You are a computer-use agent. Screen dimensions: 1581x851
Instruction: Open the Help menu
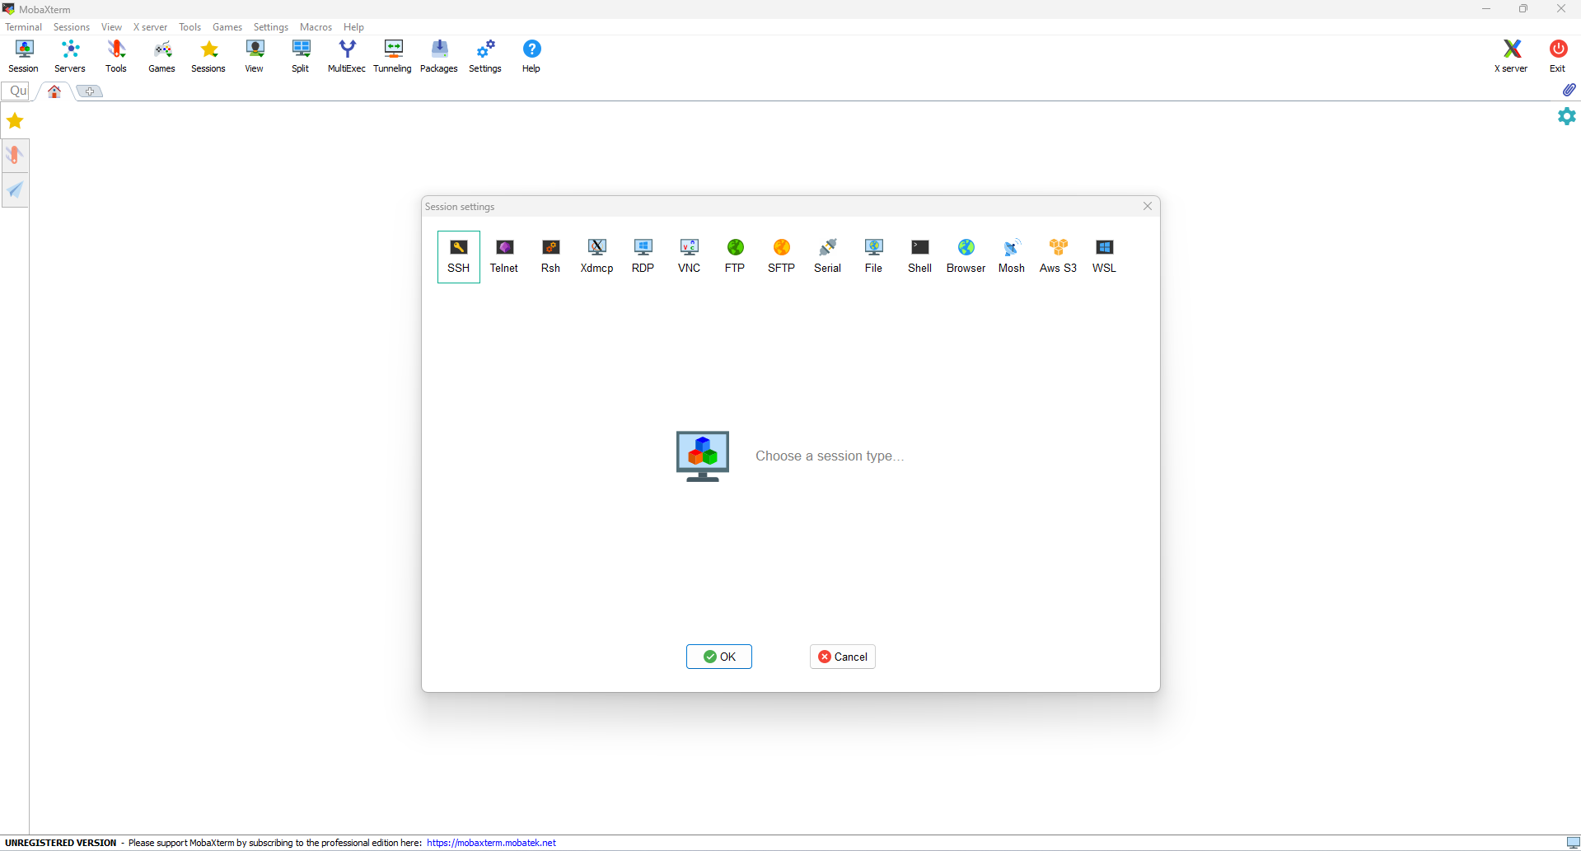point(354,27)
